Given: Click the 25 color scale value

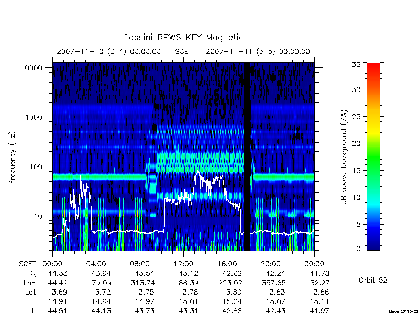Looking at the screenshot, I should 357,116.
